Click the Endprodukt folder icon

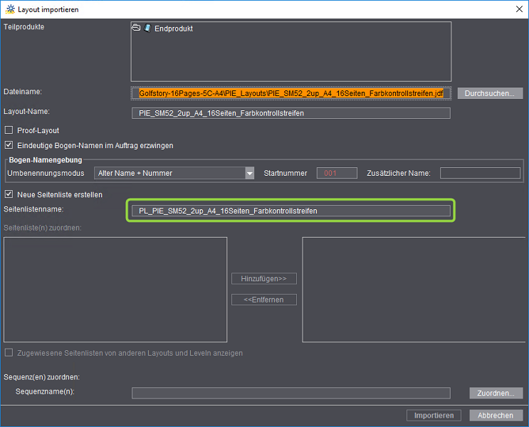[136, 28]
